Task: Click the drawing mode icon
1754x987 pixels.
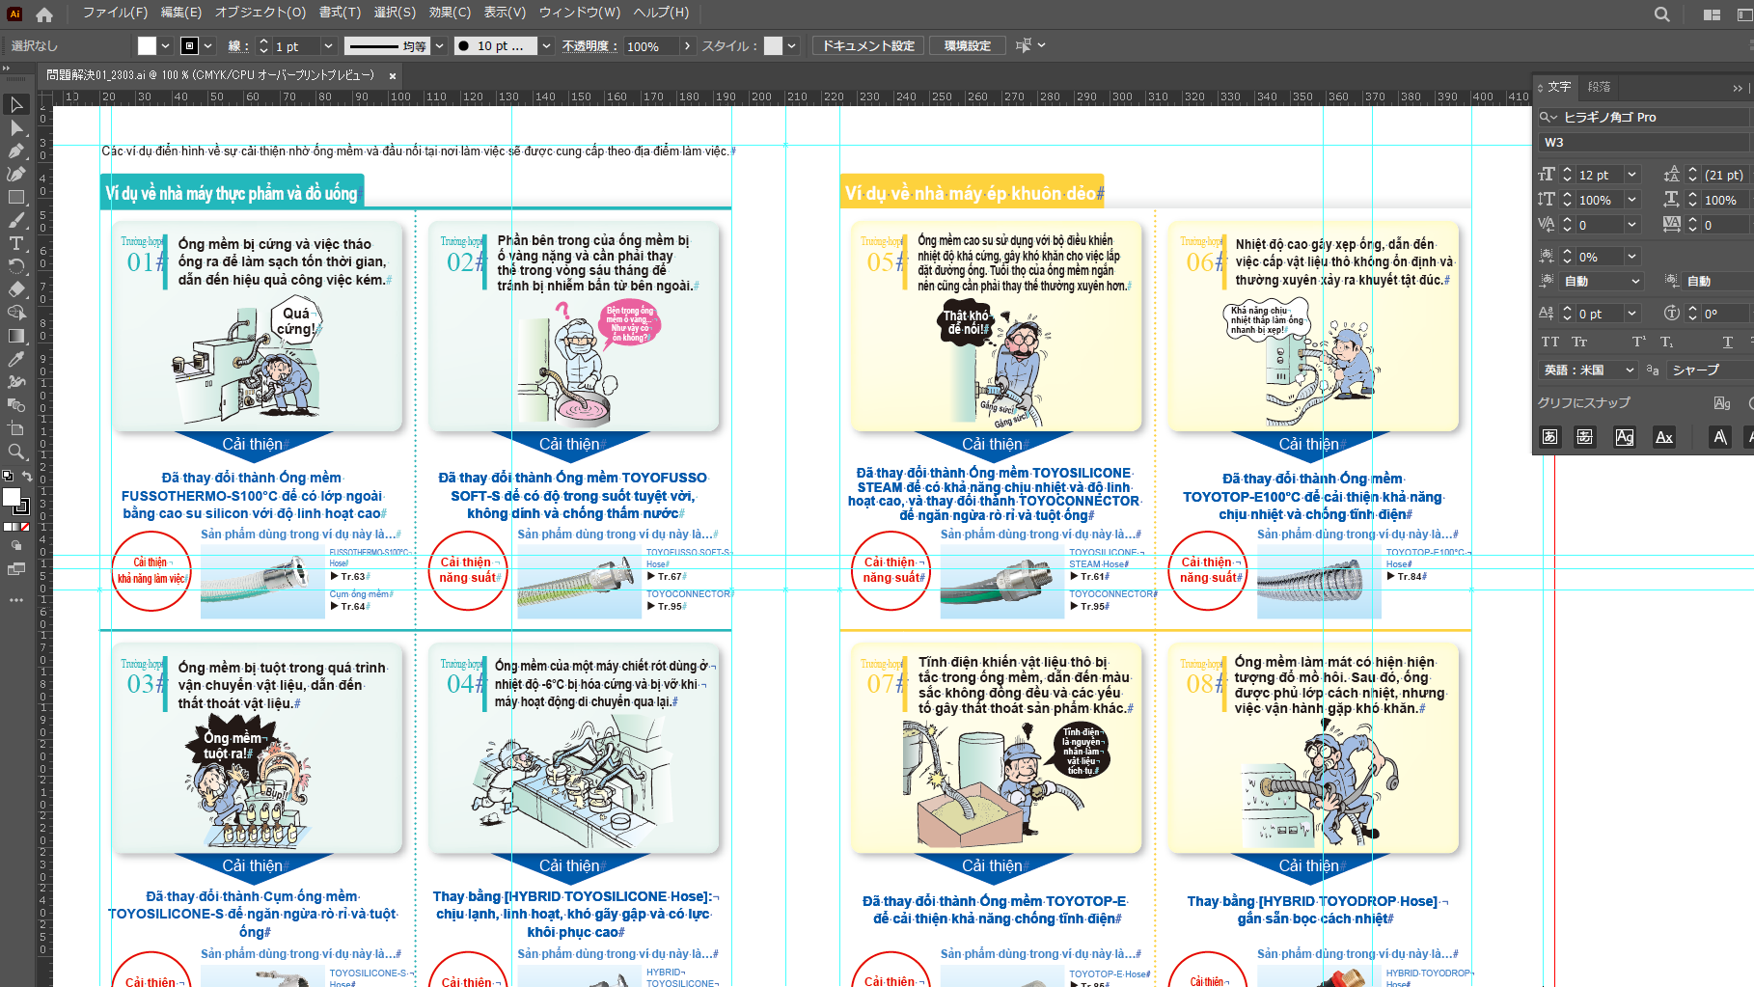Action: [x=16, y=546]
